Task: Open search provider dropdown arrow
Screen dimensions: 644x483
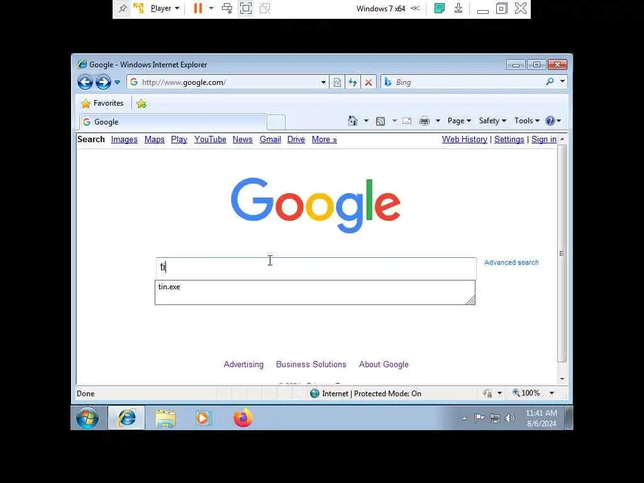Action: tap(563, 82)
